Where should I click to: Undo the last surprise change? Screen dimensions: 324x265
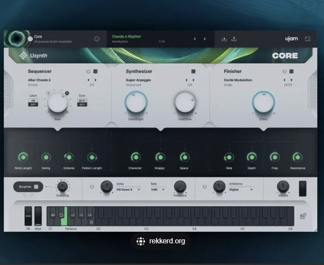25,196
